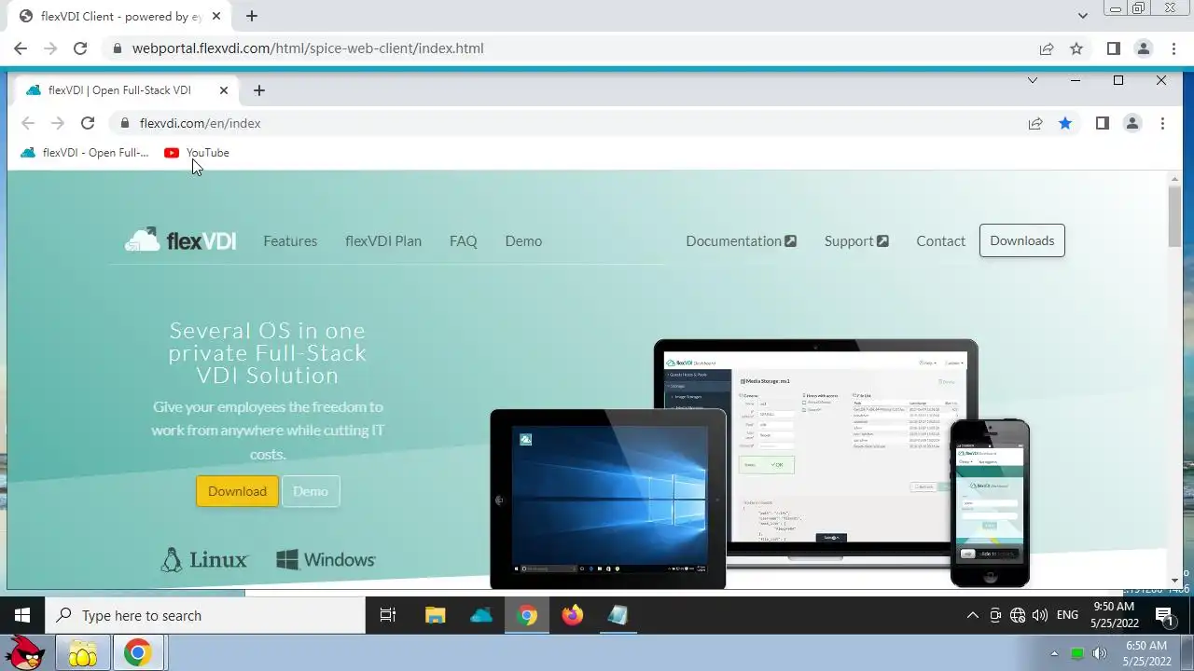Open volume control on inner taskbar
The image size is (1194, 671).
[1040, 615]
